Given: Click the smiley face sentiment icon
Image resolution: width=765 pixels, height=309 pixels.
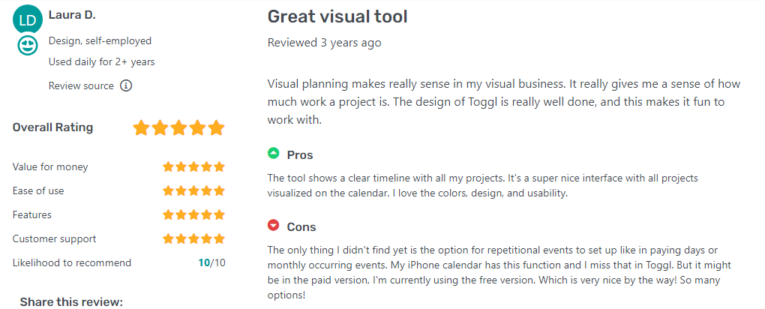Looking at the screenshot, I should [28, 46].
